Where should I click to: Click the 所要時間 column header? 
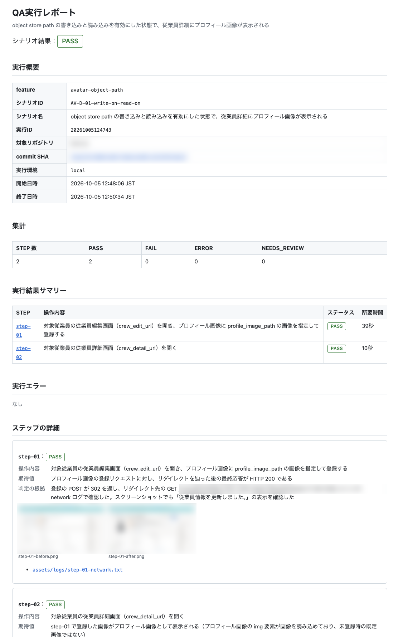372,313
